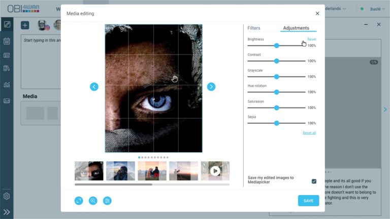
Task: Click the SAVE button
Action: (308, 201)
